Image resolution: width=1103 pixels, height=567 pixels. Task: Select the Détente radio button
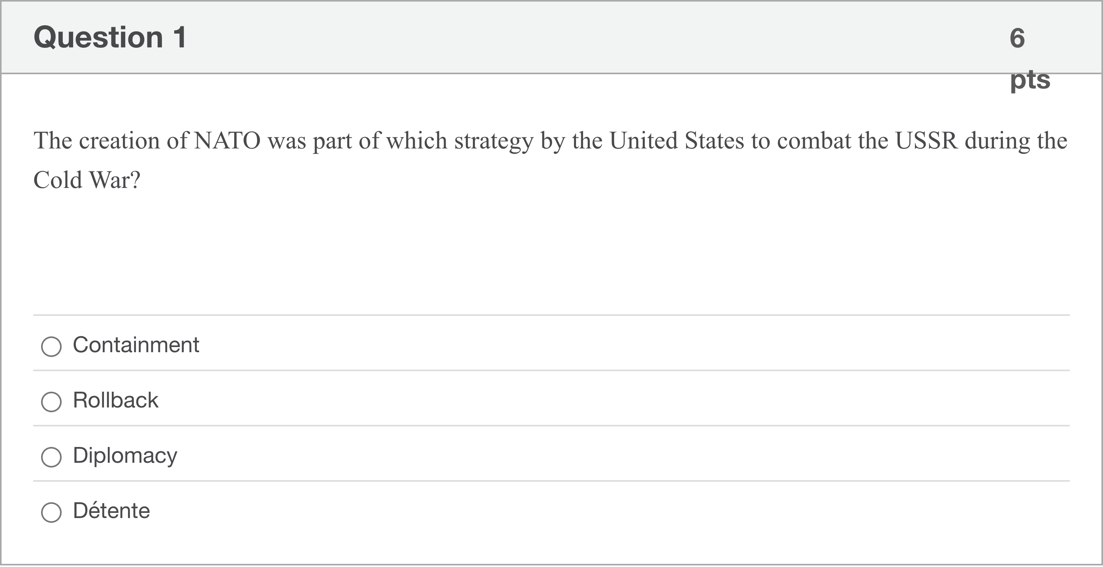(x=51, y=512)
